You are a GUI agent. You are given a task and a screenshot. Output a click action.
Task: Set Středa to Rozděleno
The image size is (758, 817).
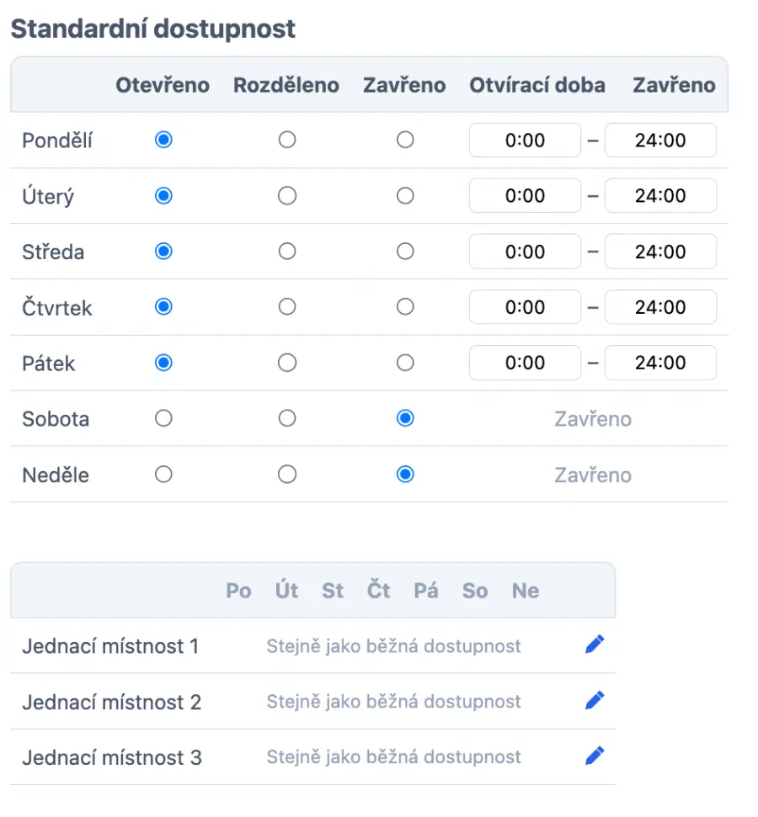click(x=287, y=252)
